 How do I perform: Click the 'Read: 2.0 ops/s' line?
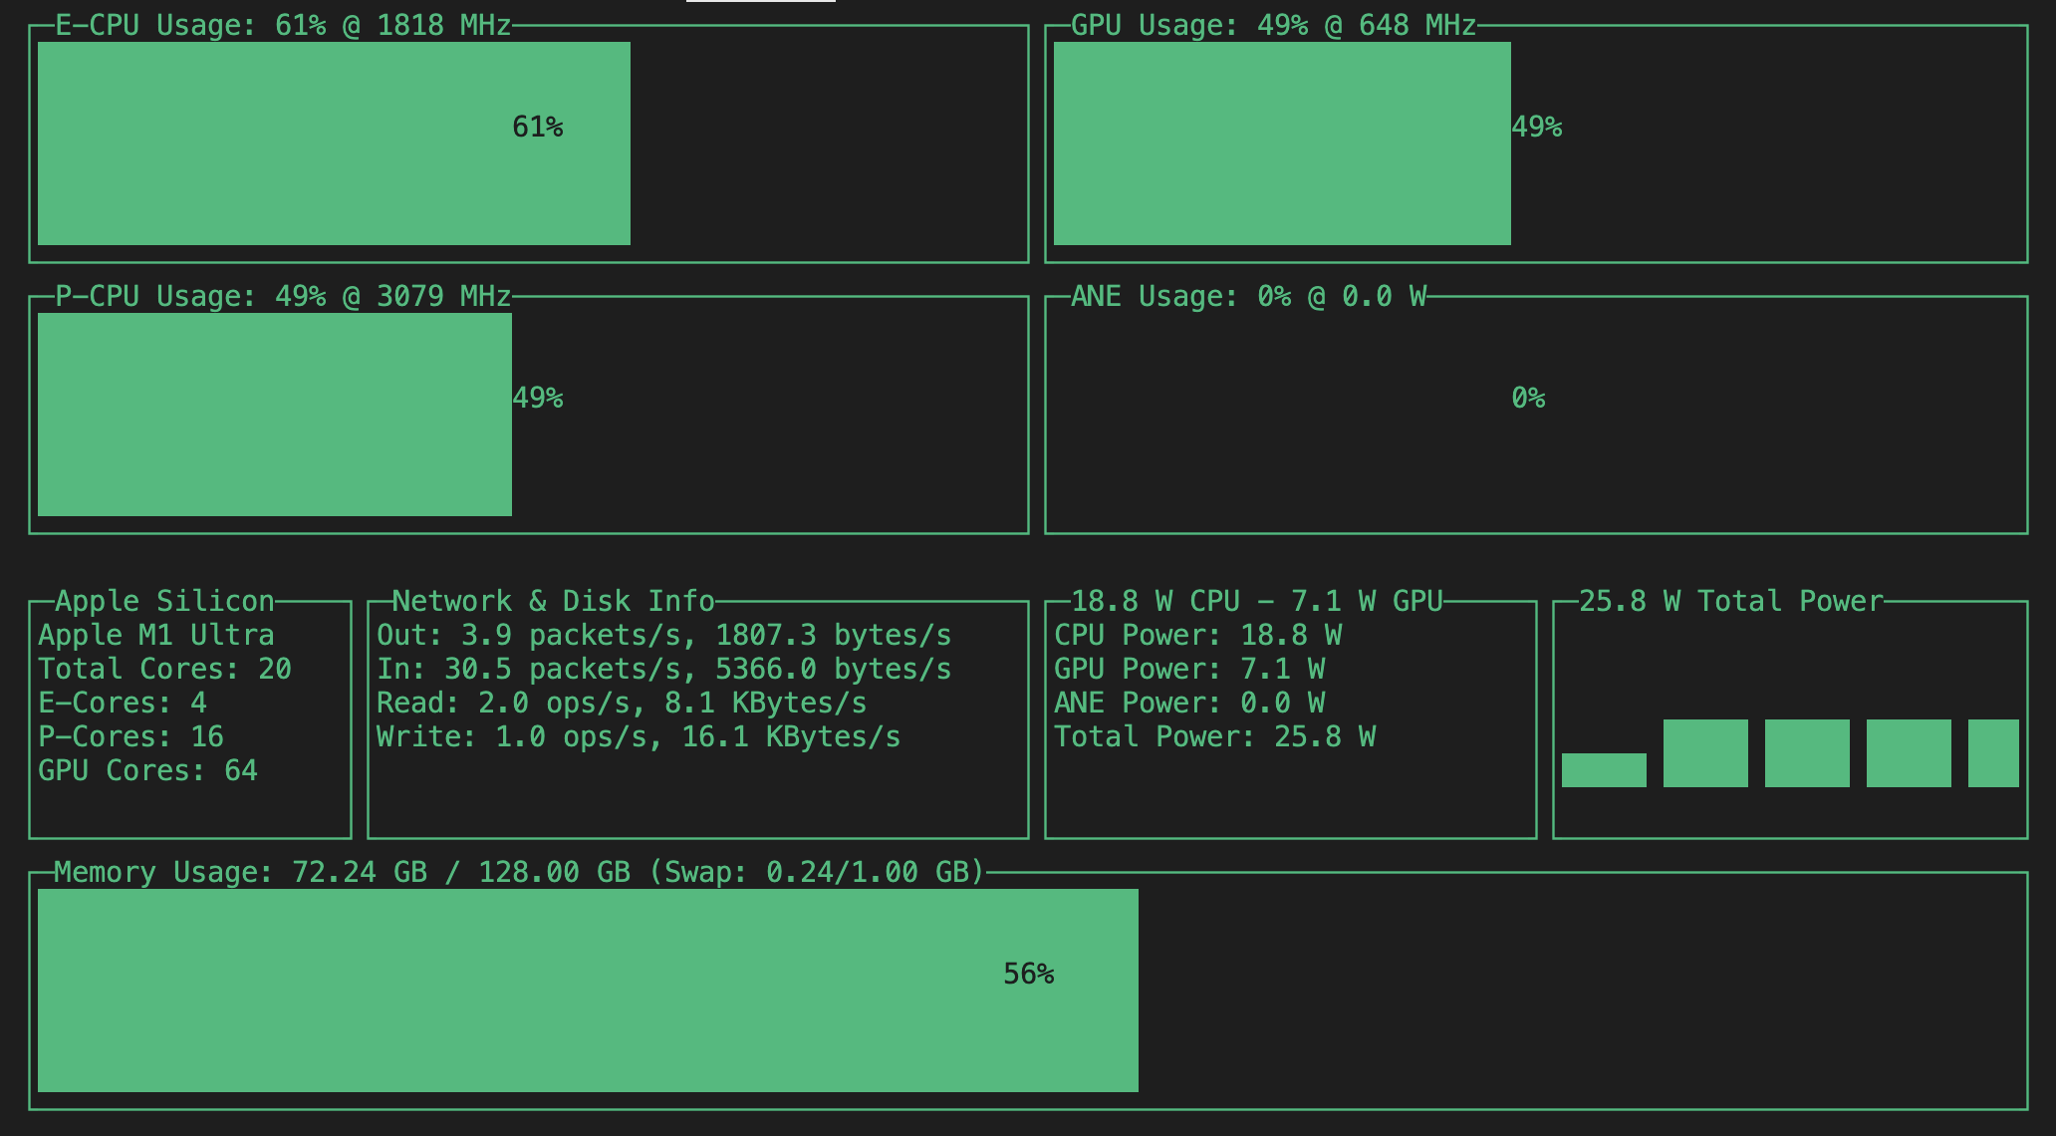coord(622,703)
